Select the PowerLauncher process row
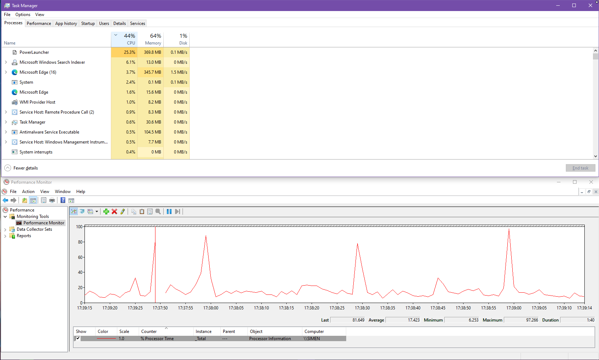This screenshot has height=360, width=599. [96, 52]
